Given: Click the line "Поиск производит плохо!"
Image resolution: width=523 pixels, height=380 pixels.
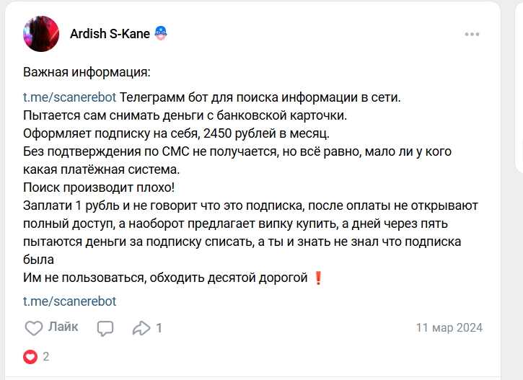Looking at the screenshot, I should (x=99, y=187).
